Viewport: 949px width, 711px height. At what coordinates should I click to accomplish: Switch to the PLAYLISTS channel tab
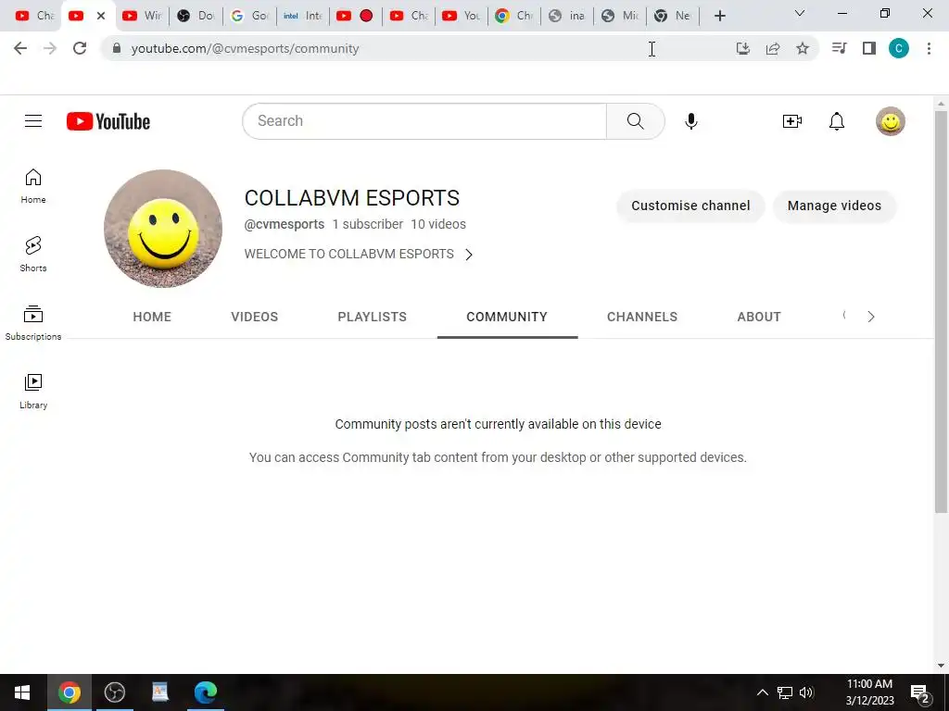coord(373,317)
